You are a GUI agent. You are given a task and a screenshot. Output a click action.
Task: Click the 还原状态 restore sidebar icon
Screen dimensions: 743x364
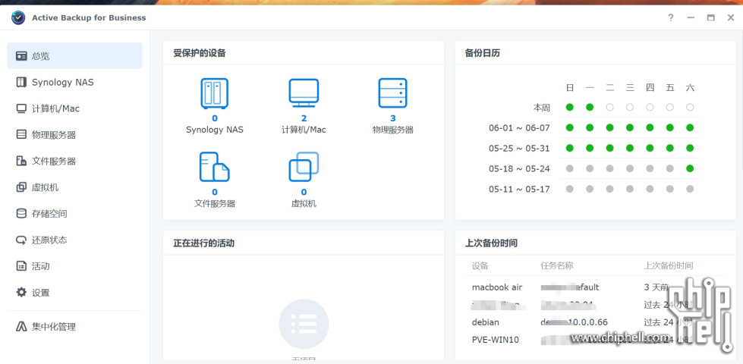tap(21, 240)
